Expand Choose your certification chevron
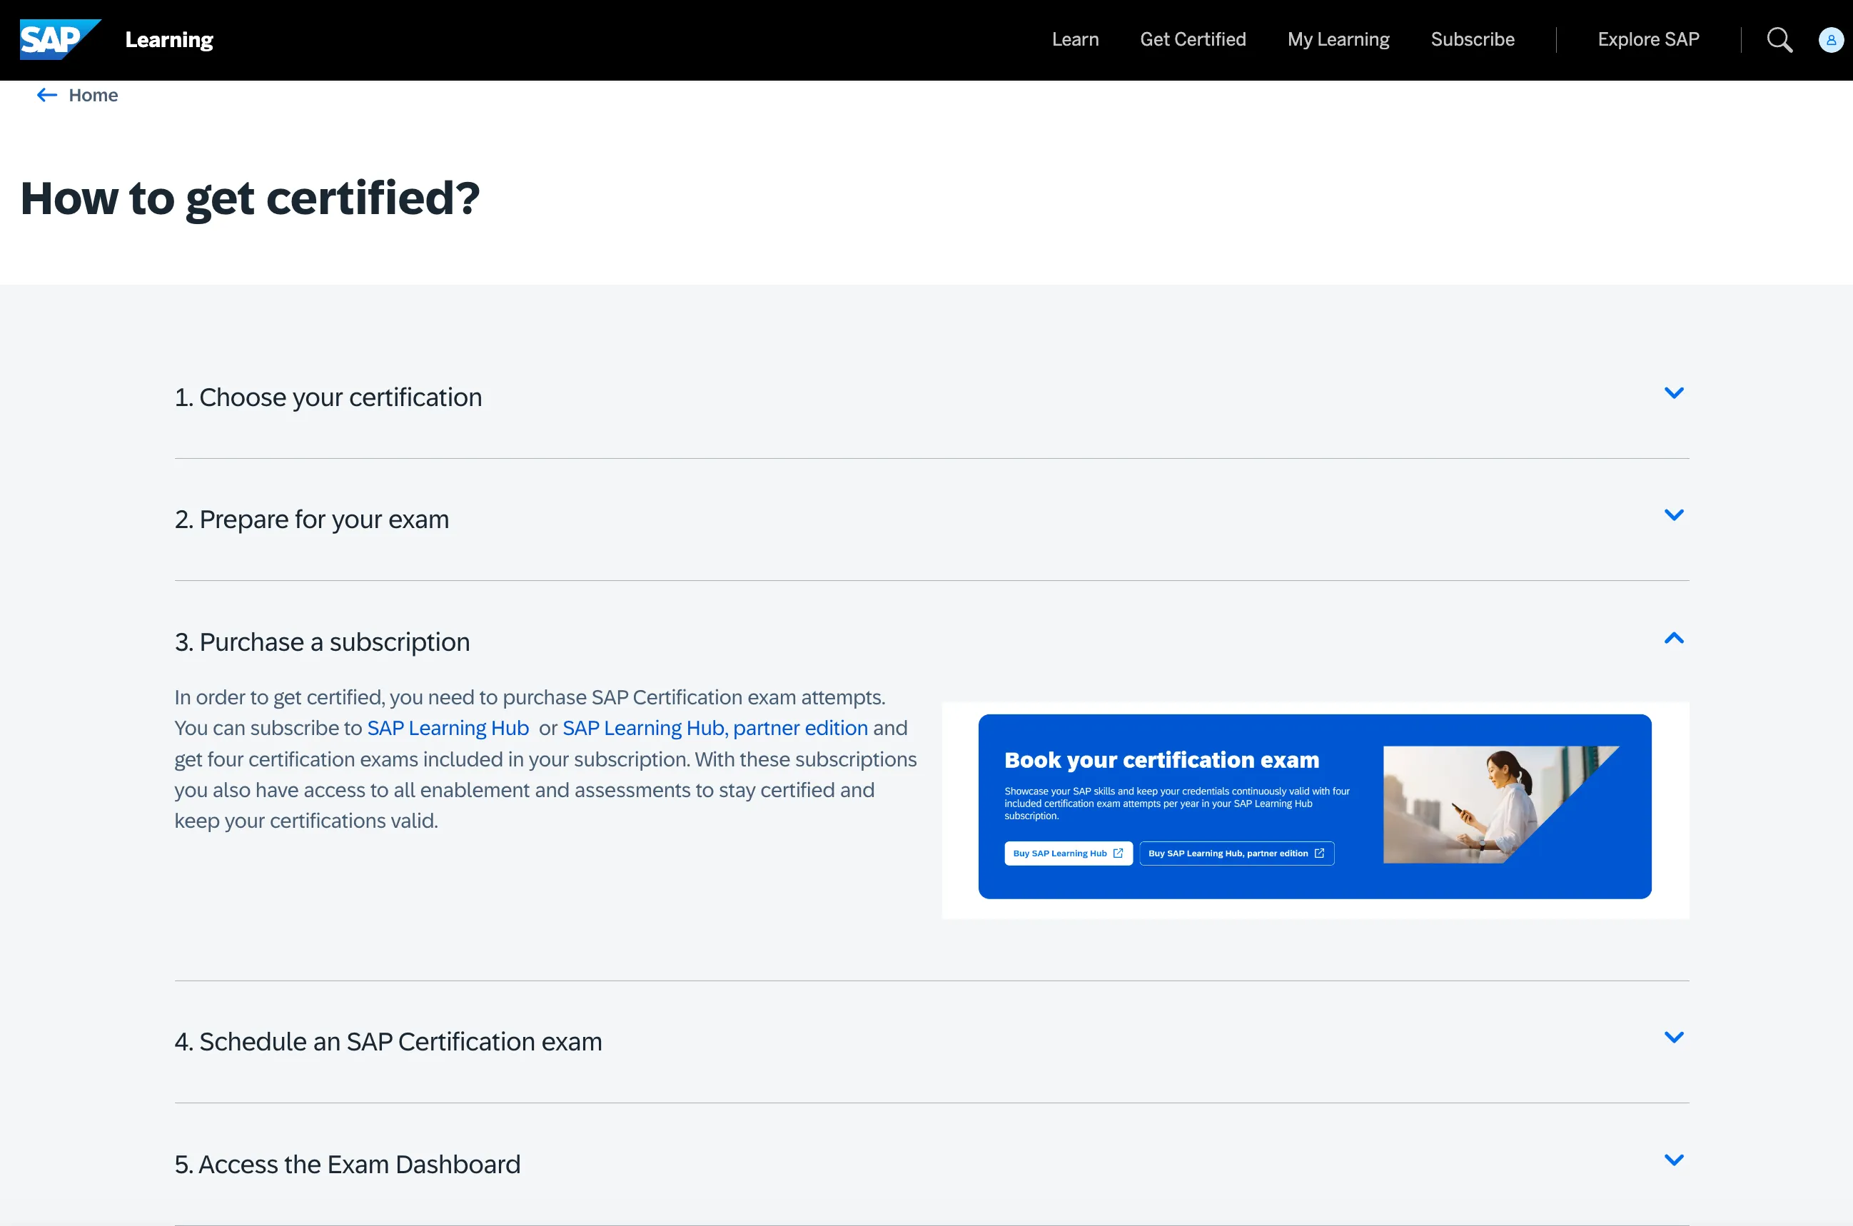 click(x=1673, y=393)
